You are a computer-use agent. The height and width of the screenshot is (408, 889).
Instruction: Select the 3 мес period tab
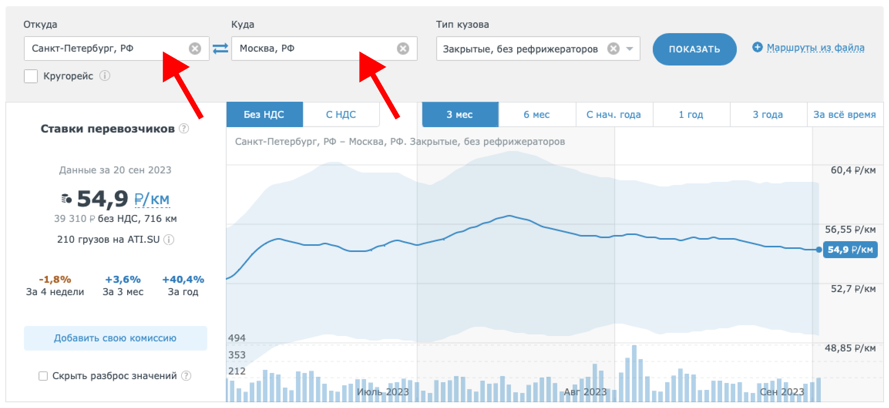point(460,114)
